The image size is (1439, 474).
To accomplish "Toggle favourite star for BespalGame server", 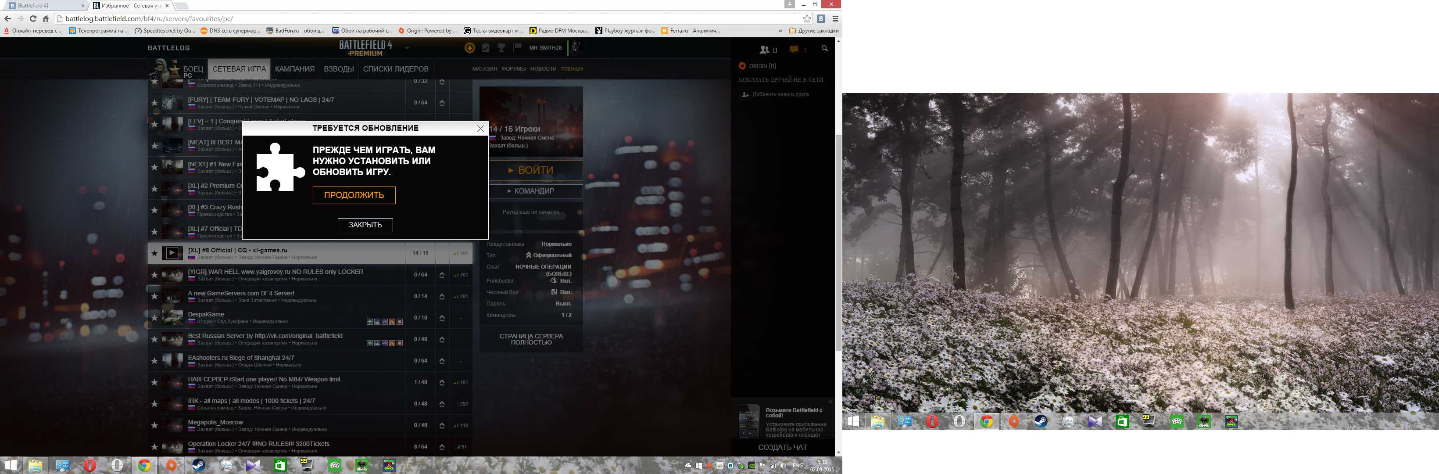I will pyautogui.click(x=155, y=317).
